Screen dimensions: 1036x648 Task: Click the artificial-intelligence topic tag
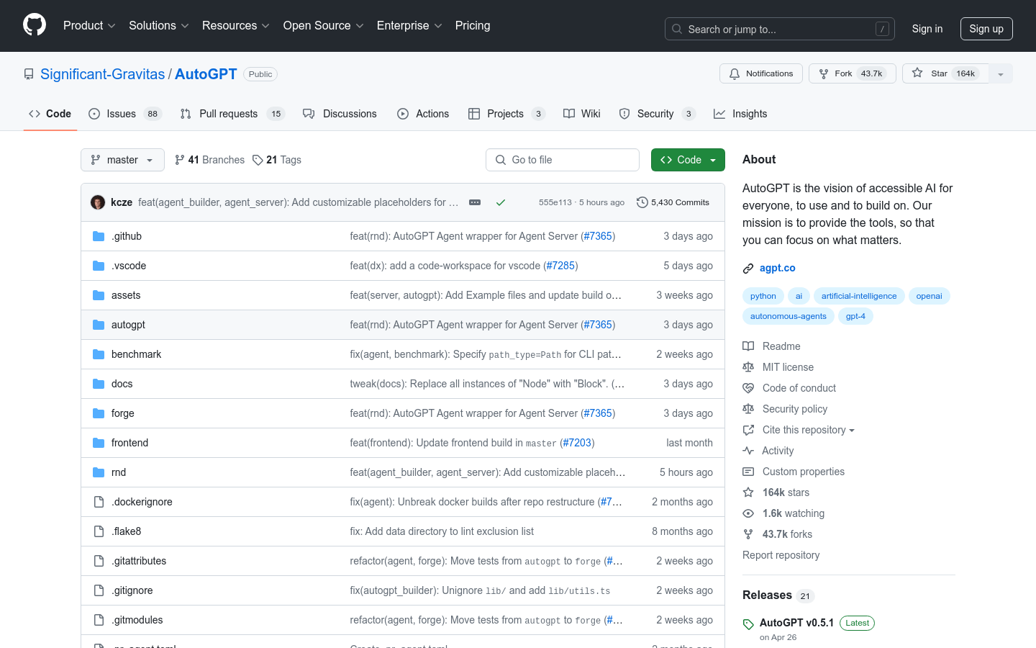(x=859, y=296)
